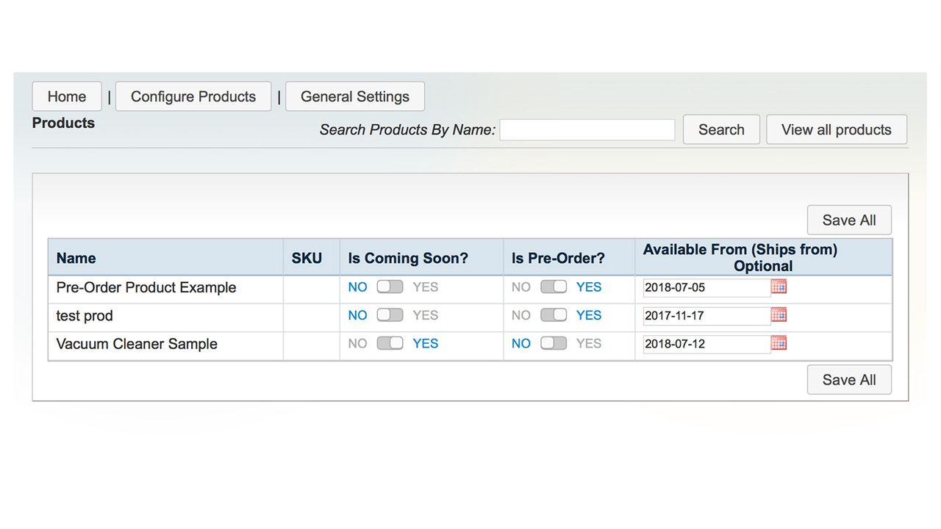Click the product name search field

pos(587,129)
